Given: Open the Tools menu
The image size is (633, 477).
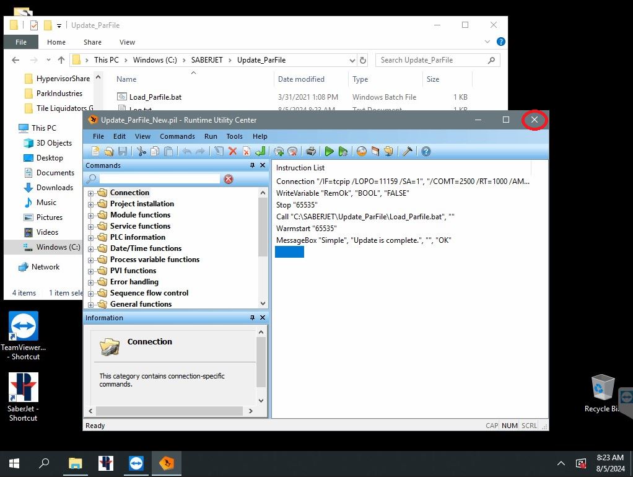Looking at the screenshot, I should 234,136.
